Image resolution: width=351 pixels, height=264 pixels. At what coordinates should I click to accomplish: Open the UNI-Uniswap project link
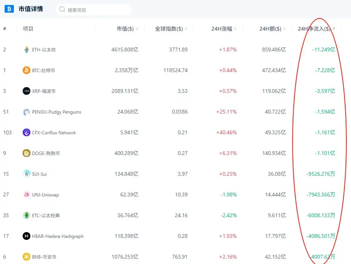tap(45, 195)
